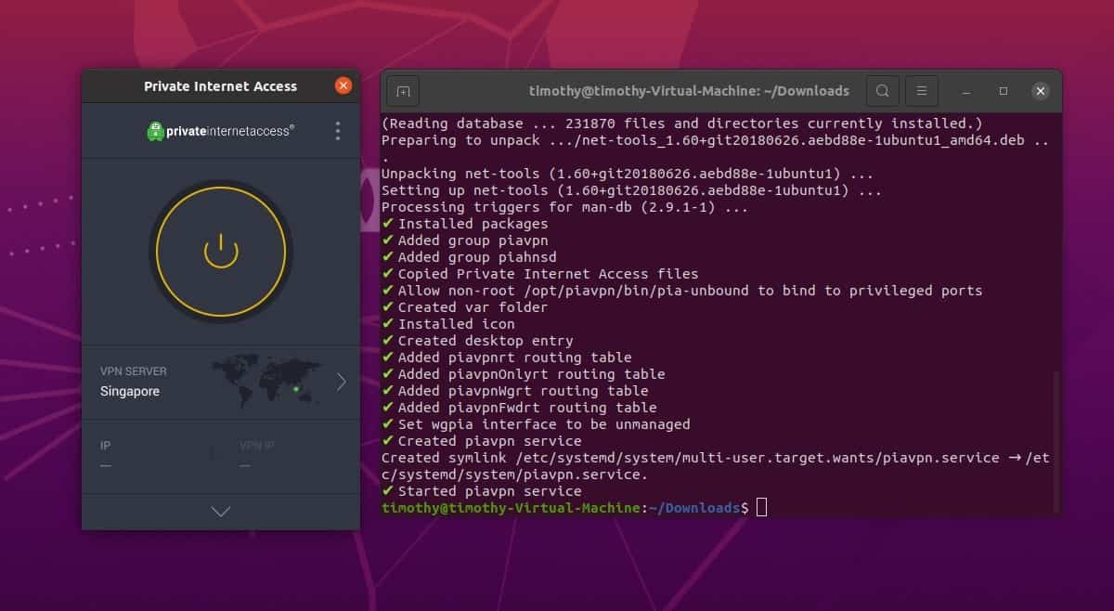Click the 'Installed icon' line
Screen dimensions: 1114x611
pyautogui.click(x=448, y=323)
